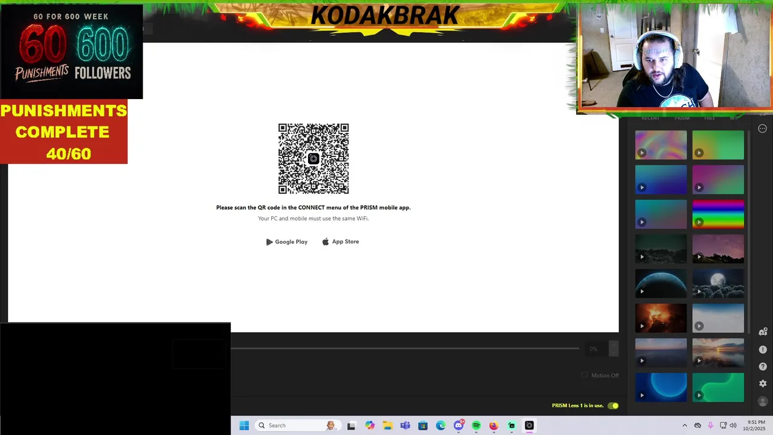This screenshot has width=773, height=435.
Task: Open Firefox from the taskbar
Action: coord(493,425)
